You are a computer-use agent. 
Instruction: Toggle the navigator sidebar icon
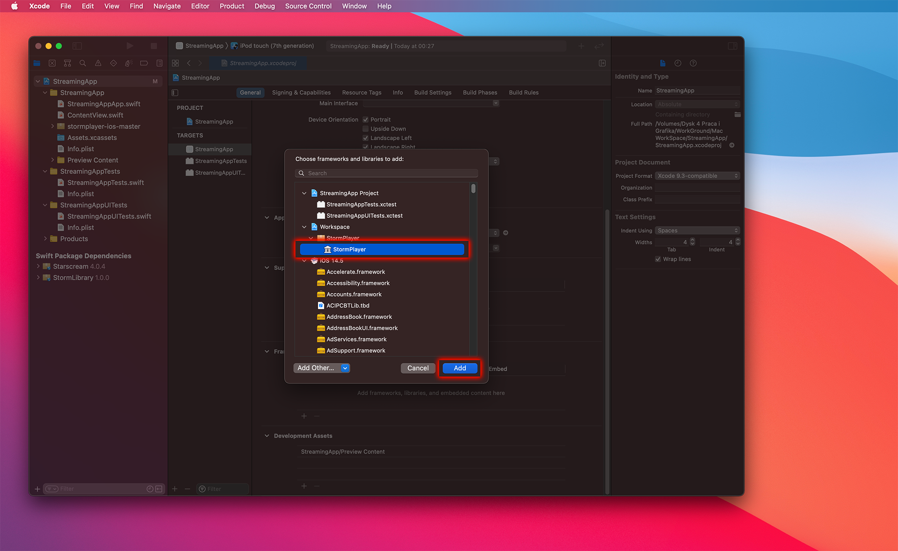(77, 46)
